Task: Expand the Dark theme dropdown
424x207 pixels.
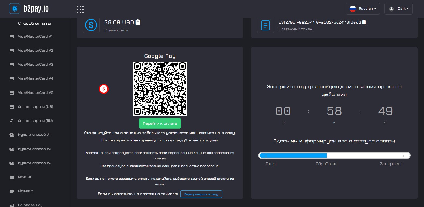Action: click(x=398, y=9)
